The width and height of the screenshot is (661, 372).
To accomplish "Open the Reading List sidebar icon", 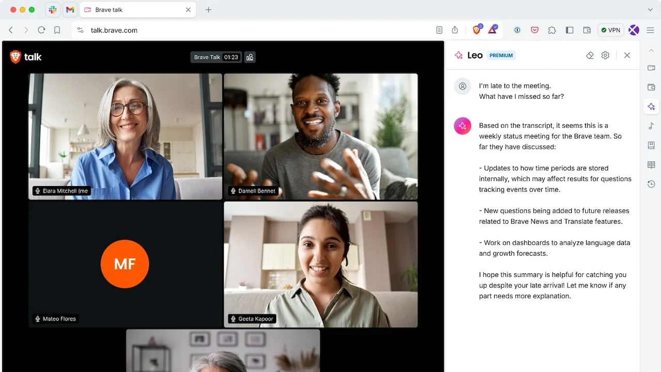I will tap(651, 165).
